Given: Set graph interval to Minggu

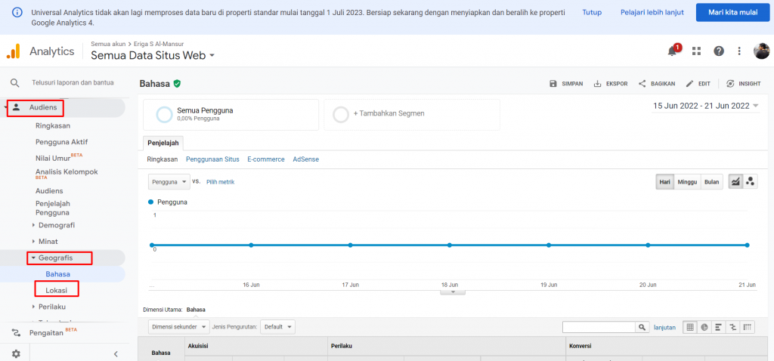Looking at the screenshot, I should point(687,182).
